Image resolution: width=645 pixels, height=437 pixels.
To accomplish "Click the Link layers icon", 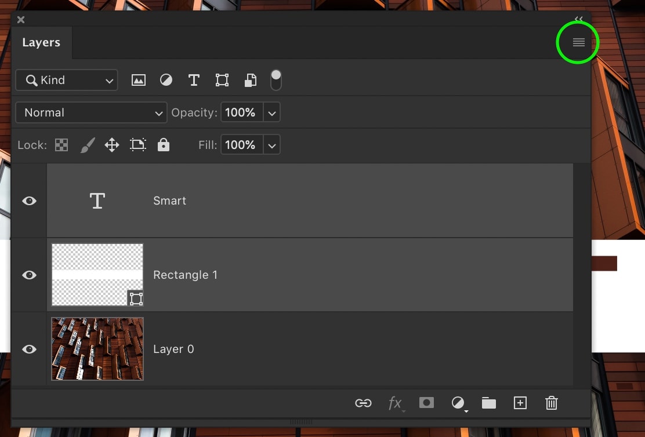I will coord(363,403).
